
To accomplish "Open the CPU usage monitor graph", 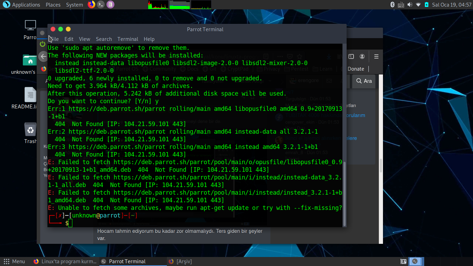I will pos(158,5).
